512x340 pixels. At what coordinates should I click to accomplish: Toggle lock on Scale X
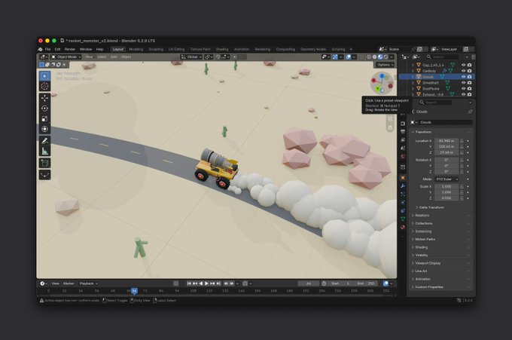(x=462, y=187)
